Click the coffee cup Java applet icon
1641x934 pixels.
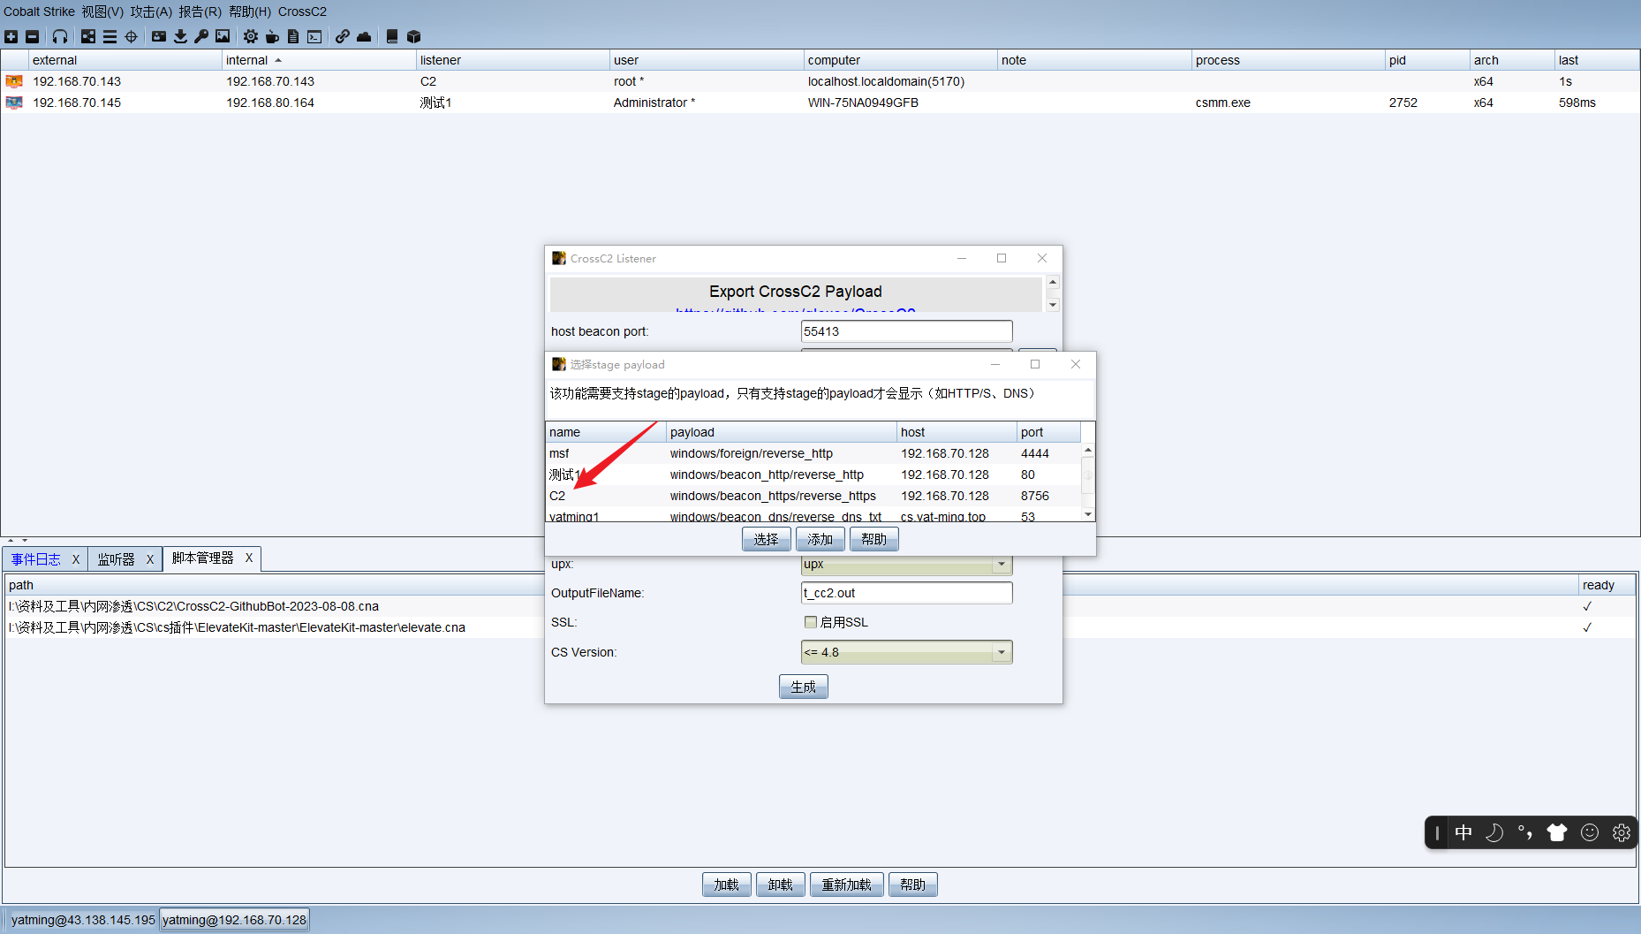tap(272, 36)
